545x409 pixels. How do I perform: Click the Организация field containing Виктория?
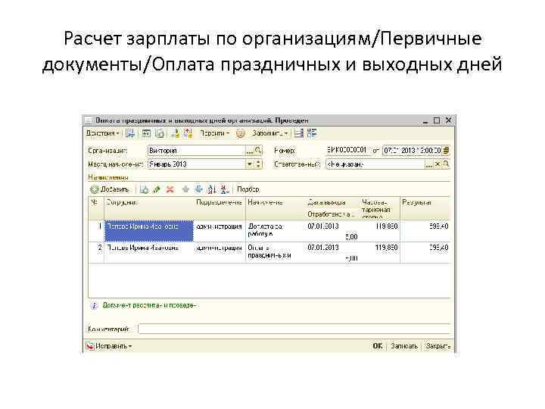coord(196,151)
